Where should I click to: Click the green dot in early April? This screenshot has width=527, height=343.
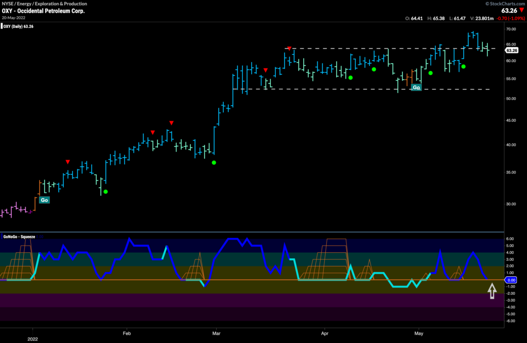coord(350,78)
